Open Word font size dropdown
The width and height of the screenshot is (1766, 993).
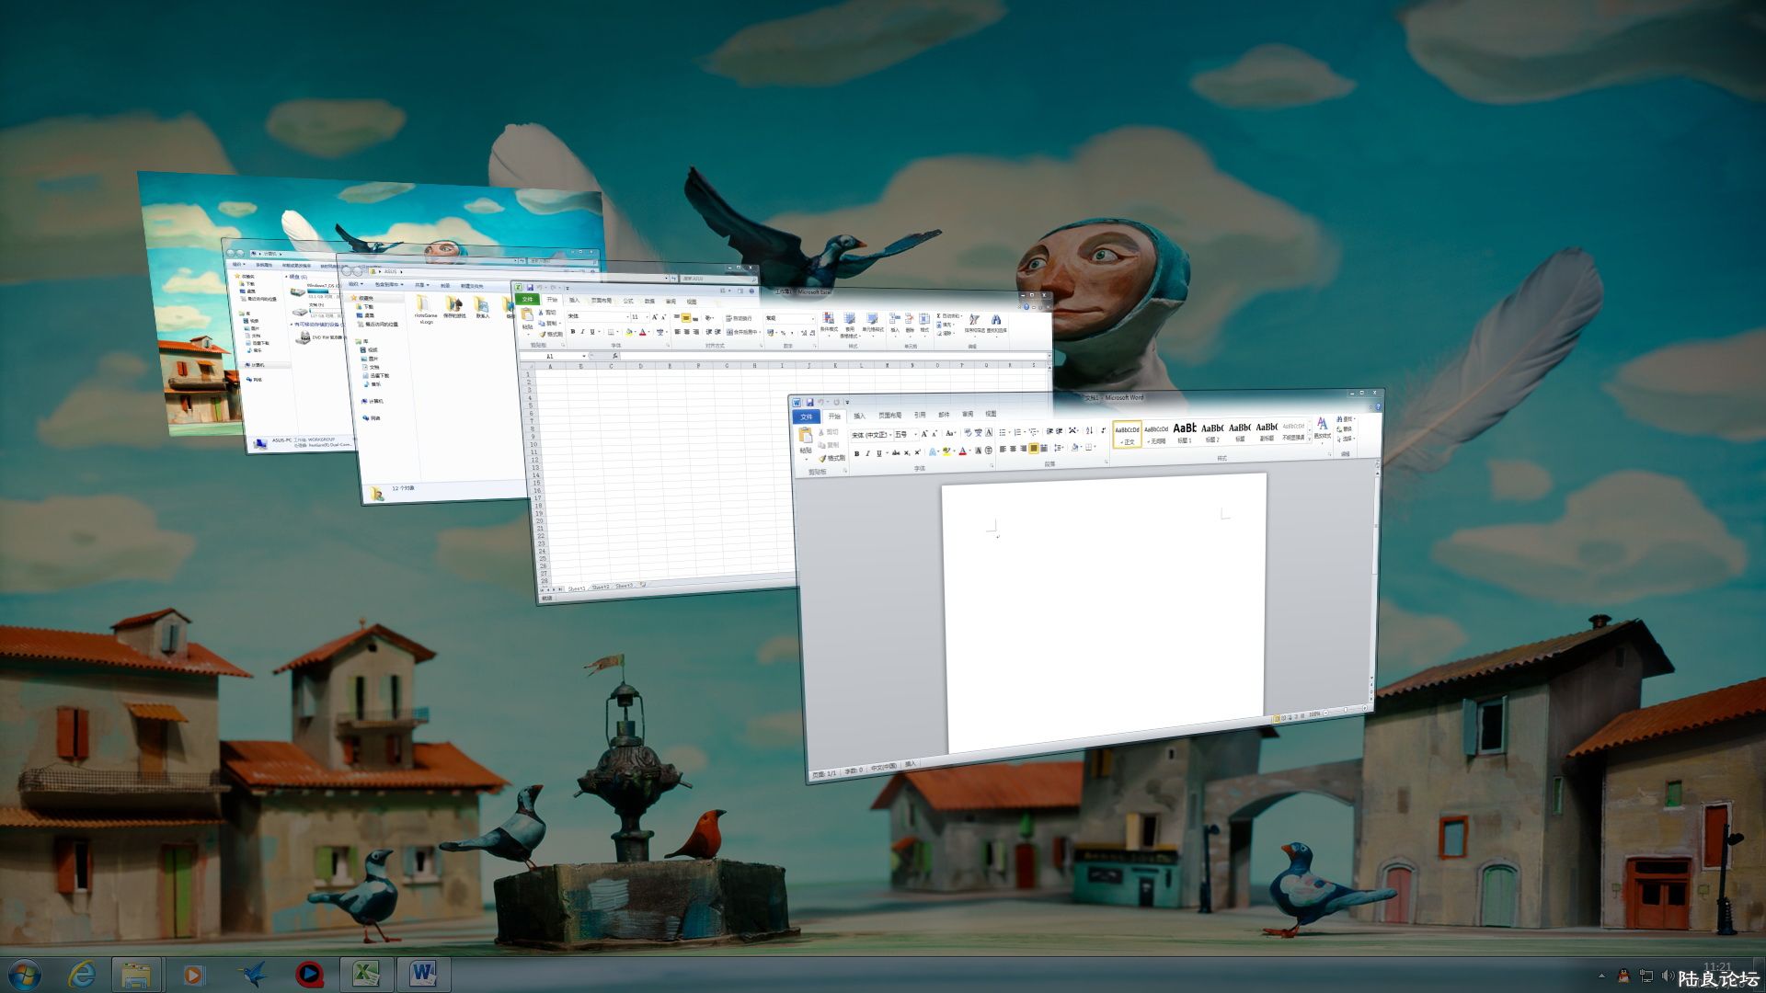(914, 434)
